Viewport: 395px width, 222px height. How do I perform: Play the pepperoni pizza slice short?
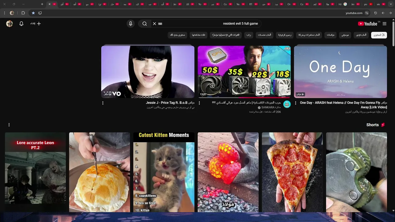click(x=292, y=172)
